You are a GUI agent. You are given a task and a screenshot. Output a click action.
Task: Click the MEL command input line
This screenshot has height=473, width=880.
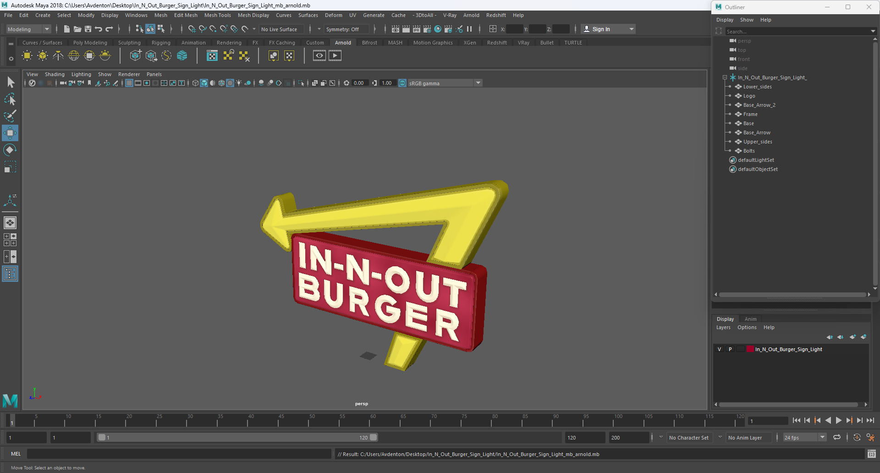click(179, 454)
